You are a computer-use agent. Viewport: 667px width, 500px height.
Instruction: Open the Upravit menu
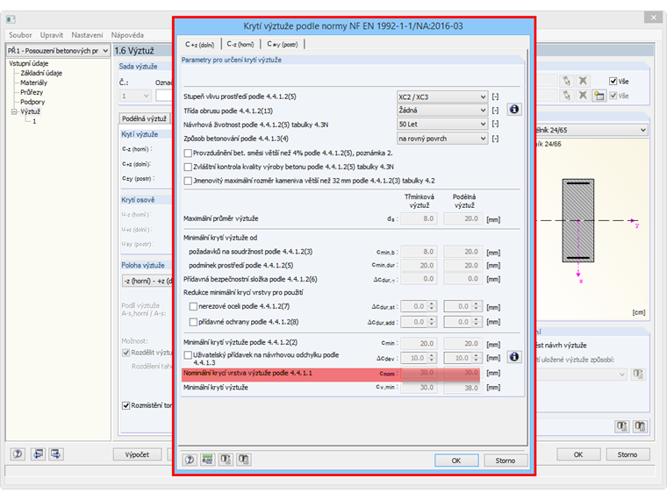pos(52,35)
